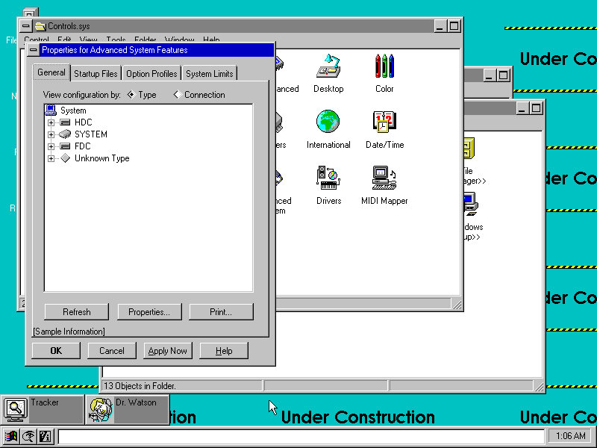Open the MIDI Mapper icon

pyautogui.click(x=384, y=178)
